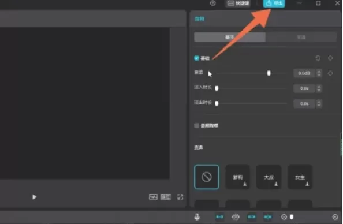Click the 淡出时长 0.0s value field
The width and height of the screenshot is (343, 224).
(304, 103)
